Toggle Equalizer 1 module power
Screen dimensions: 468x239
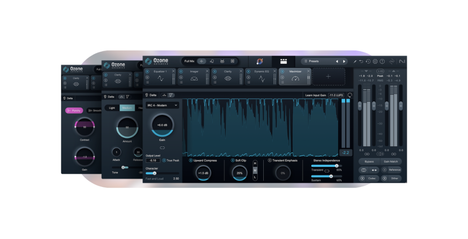click(x=148, y=72)
